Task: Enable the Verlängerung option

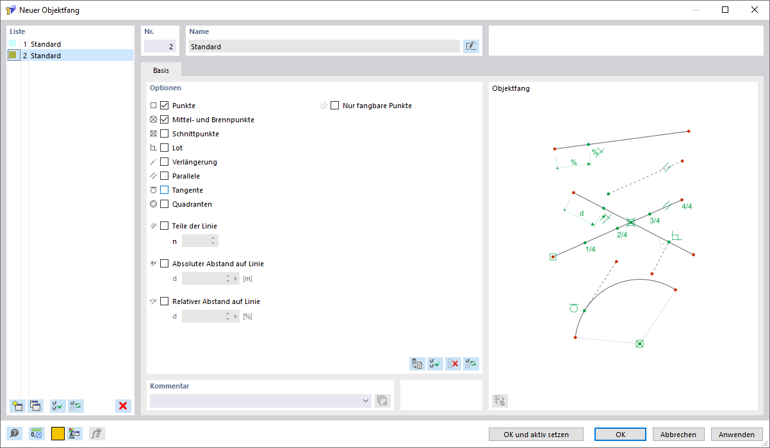Action: pyautogui.click(x=164, y=162)
